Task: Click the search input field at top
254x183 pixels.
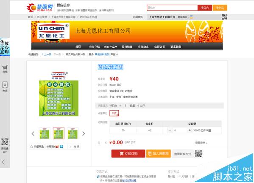Action: 172,8
